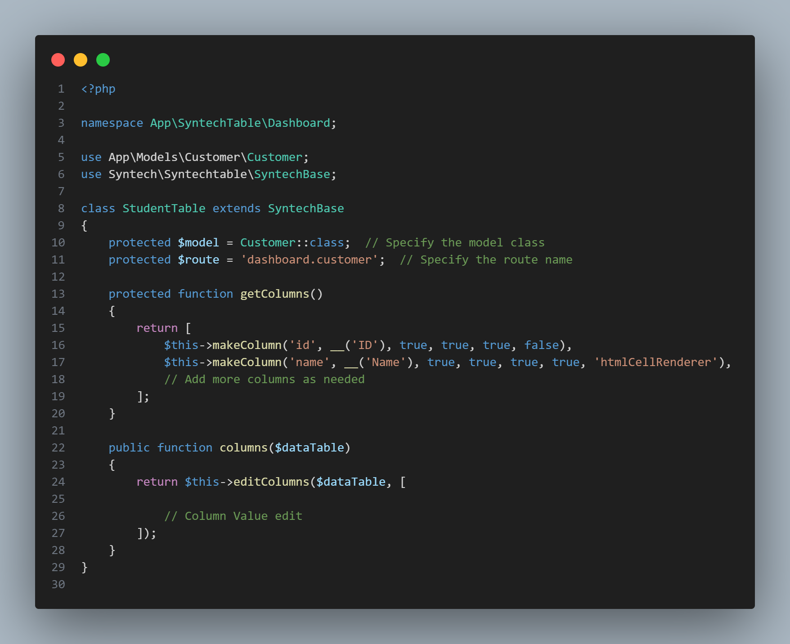Screen dimensions: 790x644
Task: Click the 'Add more columns as needed' comment
Action: pyautogui.click(x=264, y=380)
